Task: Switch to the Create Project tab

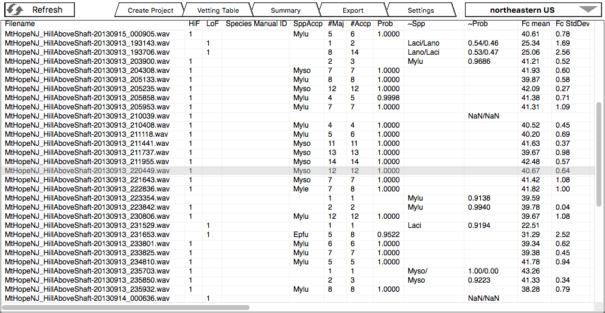Action: 150,10
